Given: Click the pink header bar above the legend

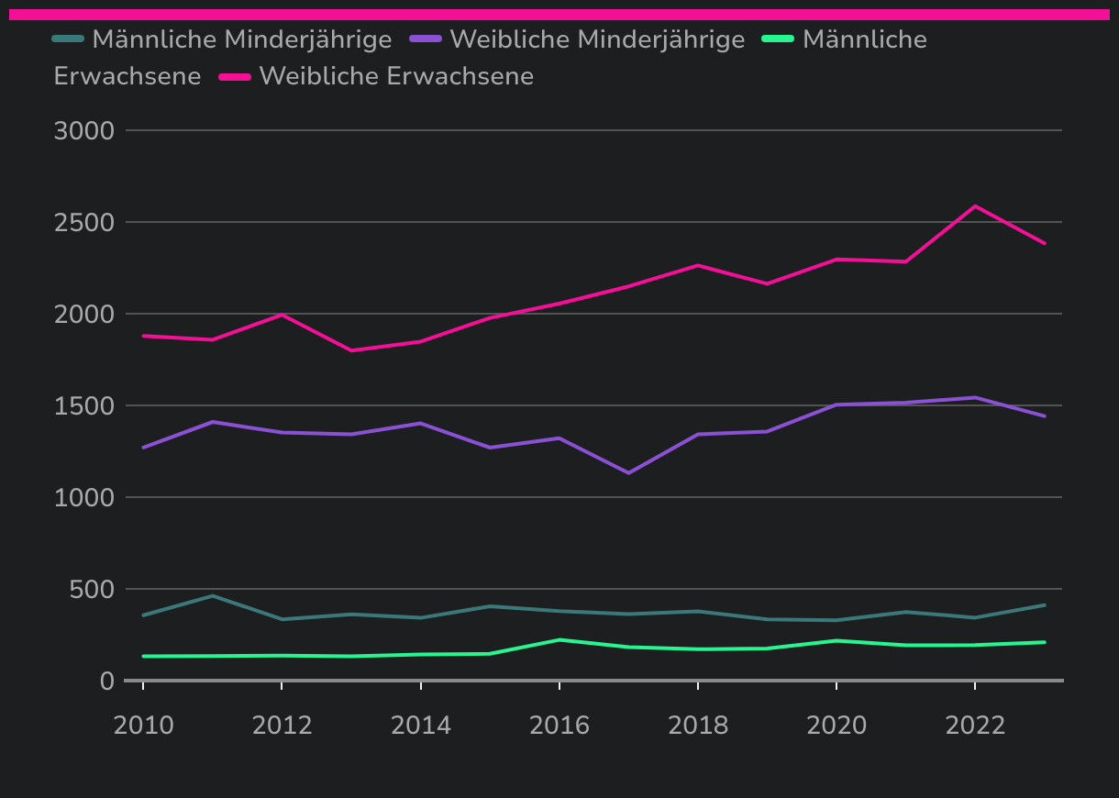Looking at the screenshot, I should [559, 15].
